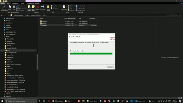Open the Windows Start menu
Image resolution: width=183 pixels, height=103 pixels.
point(2,101)
